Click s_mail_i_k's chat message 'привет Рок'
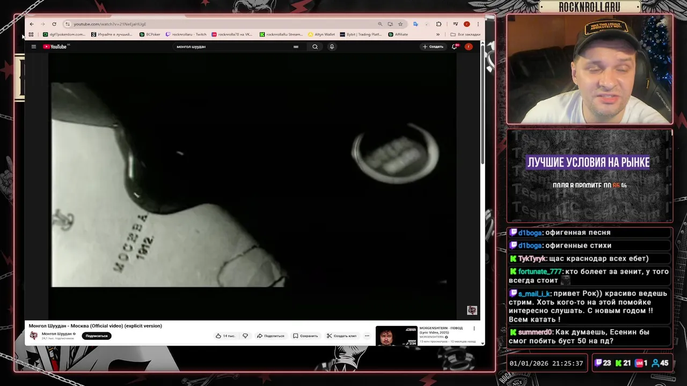Viewport: 687px width, 386px height. [589, 306]
